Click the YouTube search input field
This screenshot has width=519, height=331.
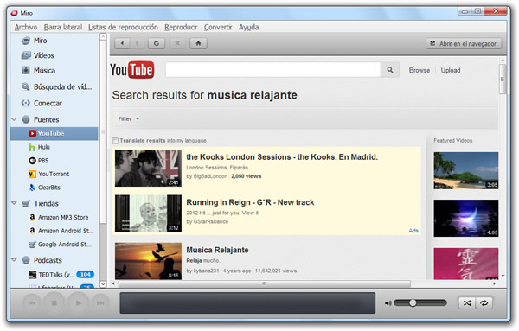point(273,70)
